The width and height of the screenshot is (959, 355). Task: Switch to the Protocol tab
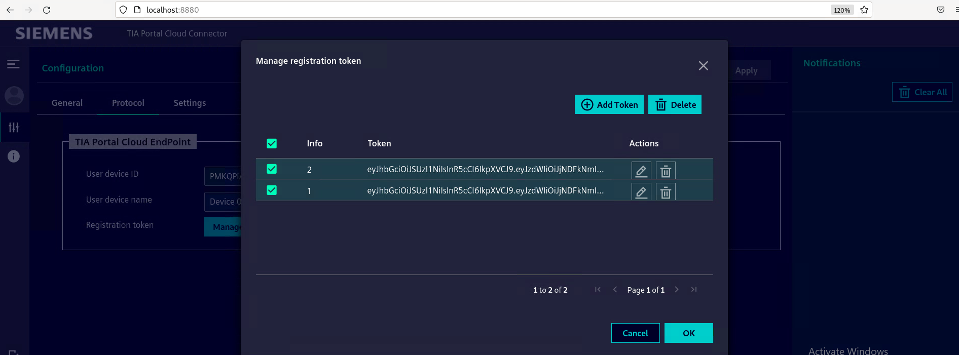pos(128,103)
